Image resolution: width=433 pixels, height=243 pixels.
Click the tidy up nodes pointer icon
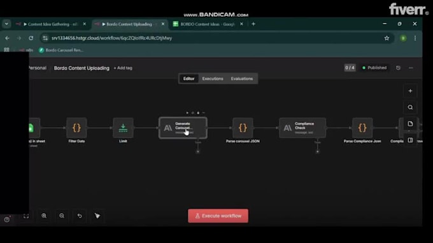point(97,216)
